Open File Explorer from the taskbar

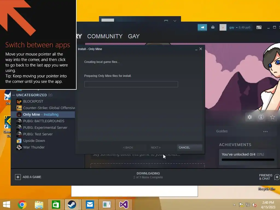(x=39, y=205)
